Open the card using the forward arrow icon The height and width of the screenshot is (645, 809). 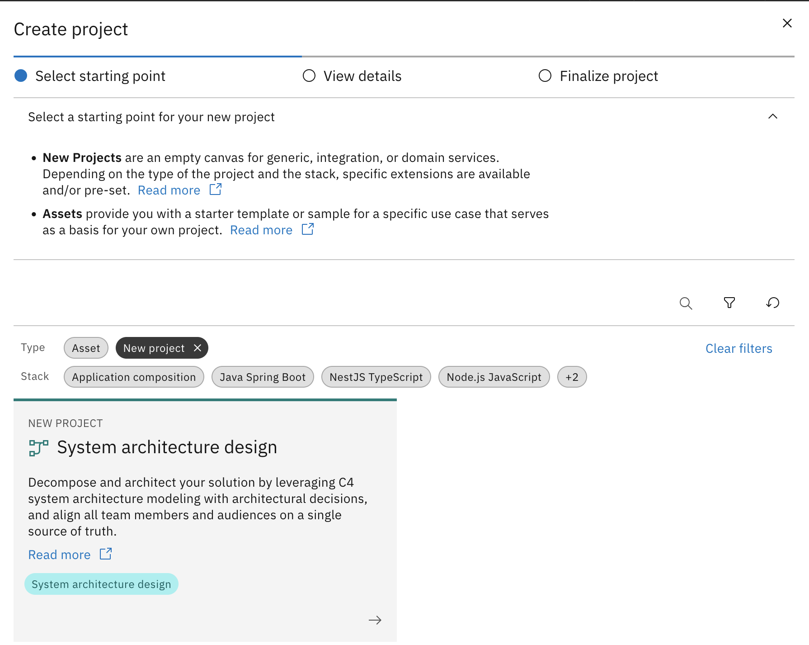tap(375, 620)
